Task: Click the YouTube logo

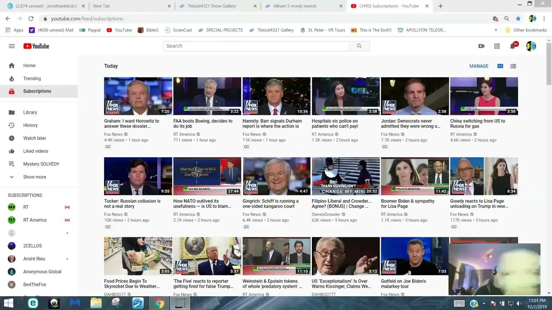Action: point(36,46)
